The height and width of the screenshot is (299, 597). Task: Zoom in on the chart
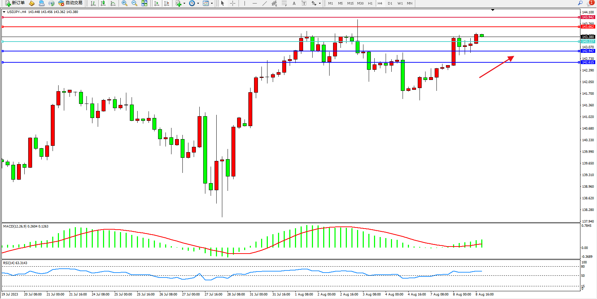point(124,3)
